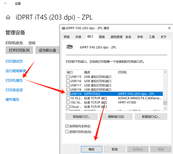173x154 pixels.
Task: Uncheck the USB119 port checkbox
Action: [x=68, y=94]
